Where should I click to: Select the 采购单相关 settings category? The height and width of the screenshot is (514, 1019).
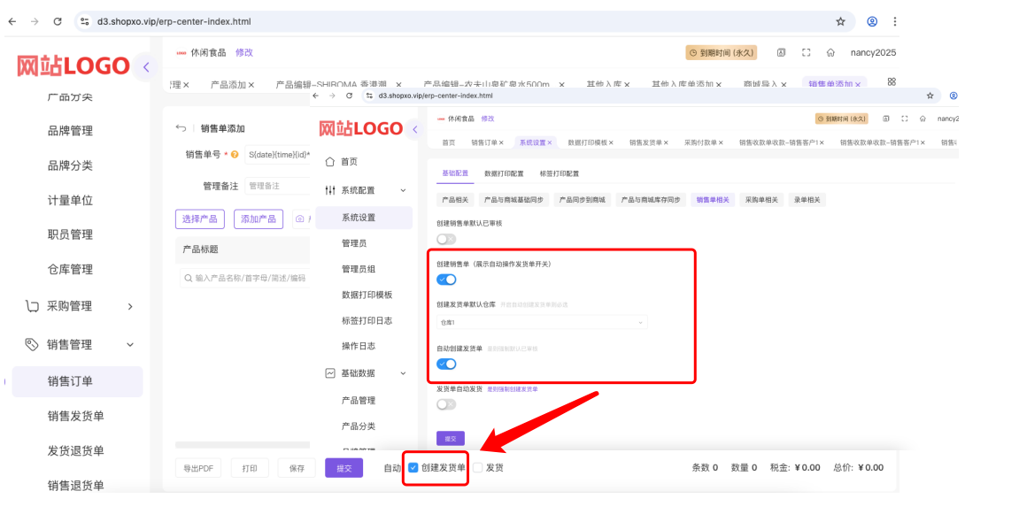click(761, 200)
